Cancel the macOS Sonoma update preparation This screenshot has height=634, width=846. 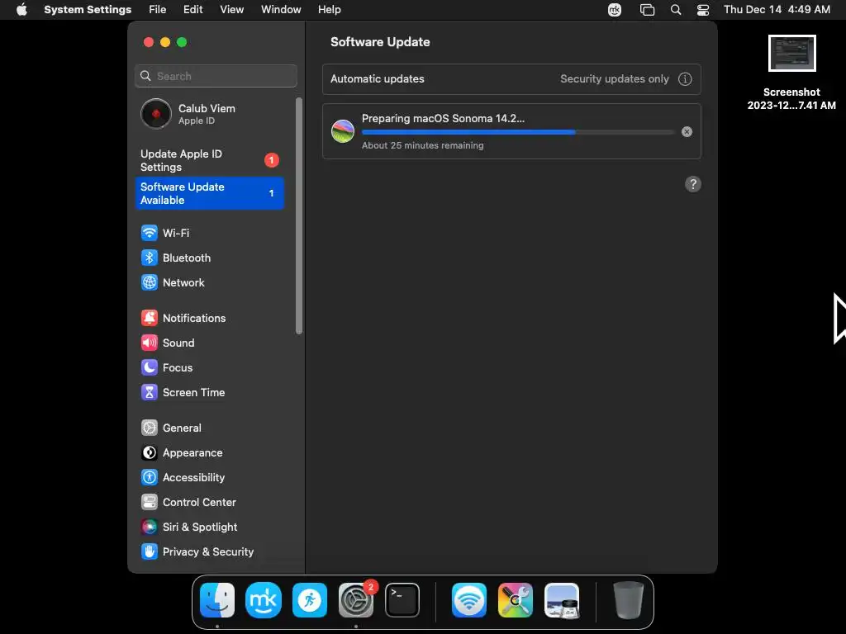point(687,131)
